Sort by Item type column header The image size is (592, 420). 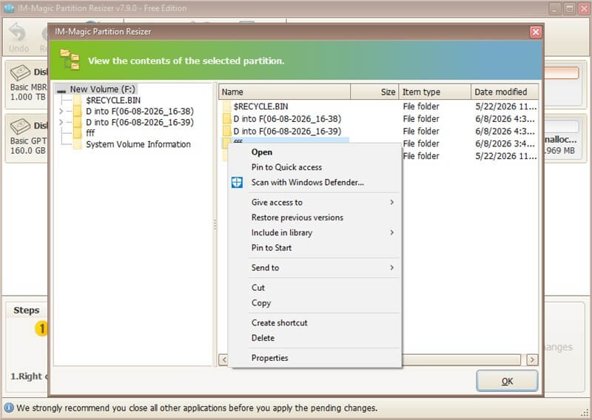point(435,92)
